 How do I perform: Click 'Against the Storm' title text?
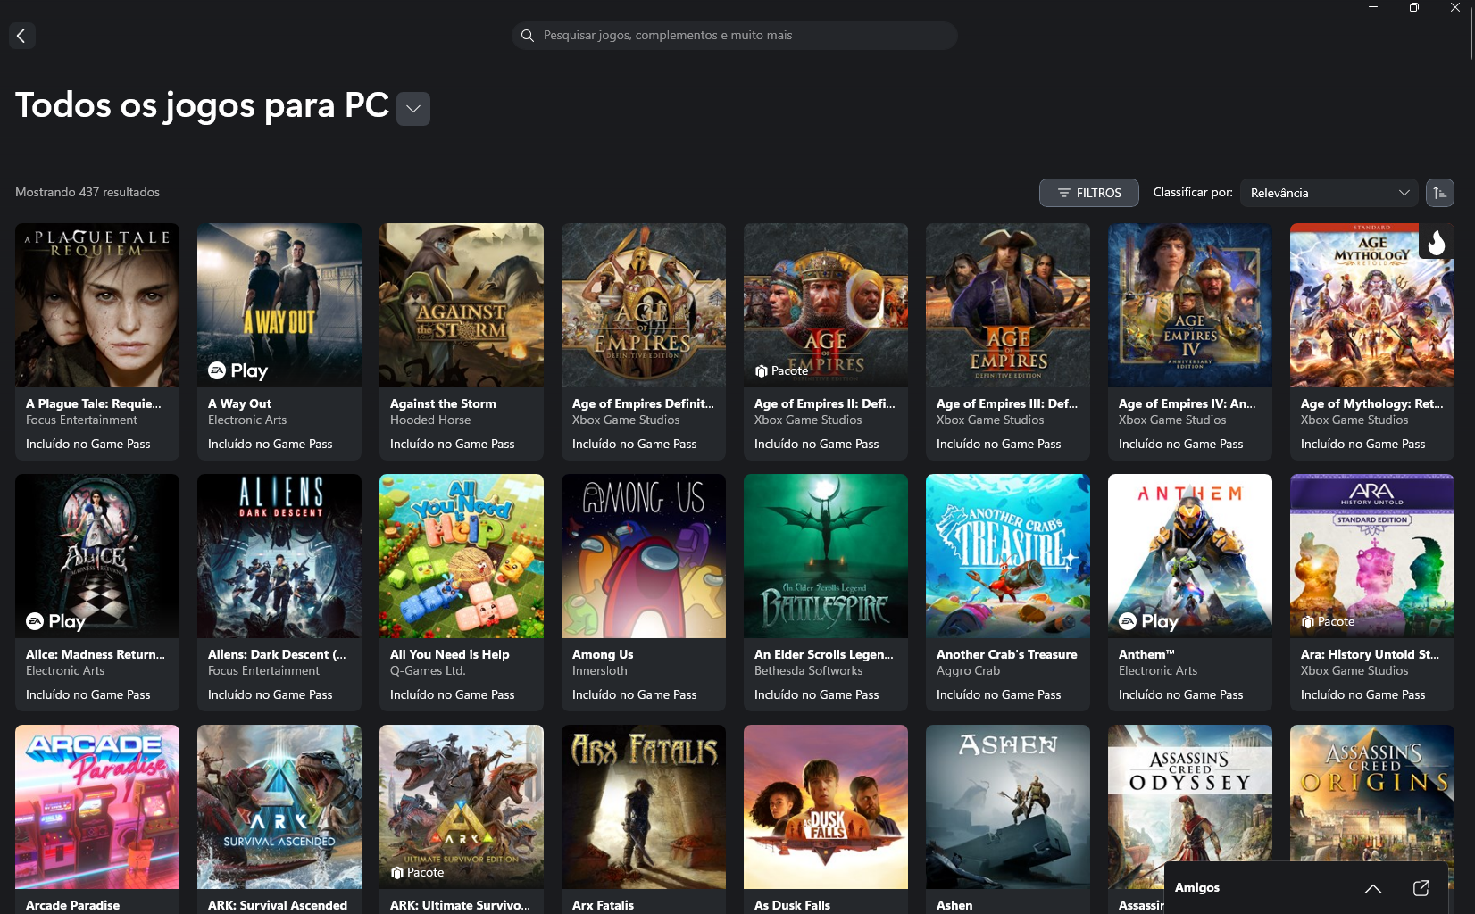pyautogui.click(x=443, y=403)
